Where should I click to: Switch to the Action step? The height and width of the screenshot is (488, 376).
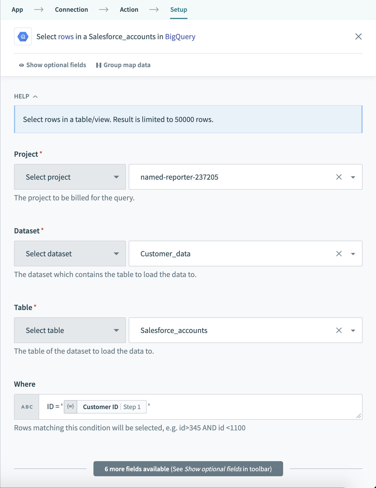click(x=129, y=9)
